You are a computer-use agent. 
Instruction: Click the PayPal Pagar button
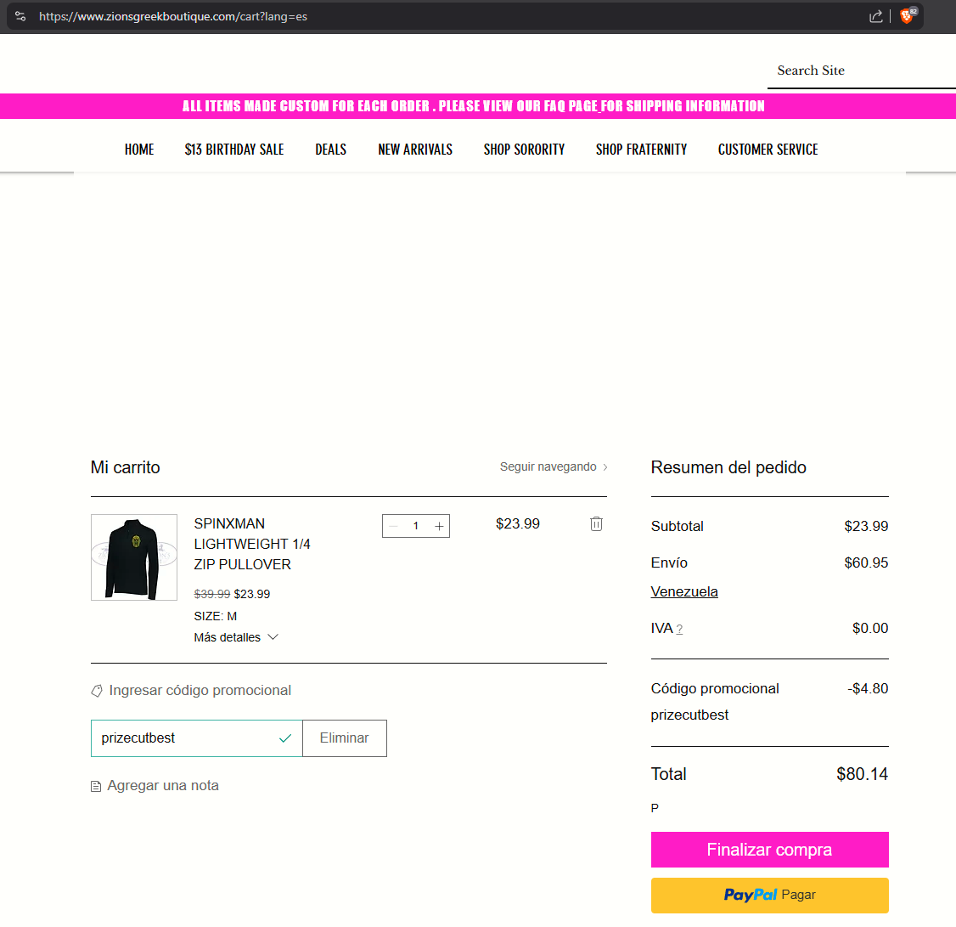pos(769,896)
